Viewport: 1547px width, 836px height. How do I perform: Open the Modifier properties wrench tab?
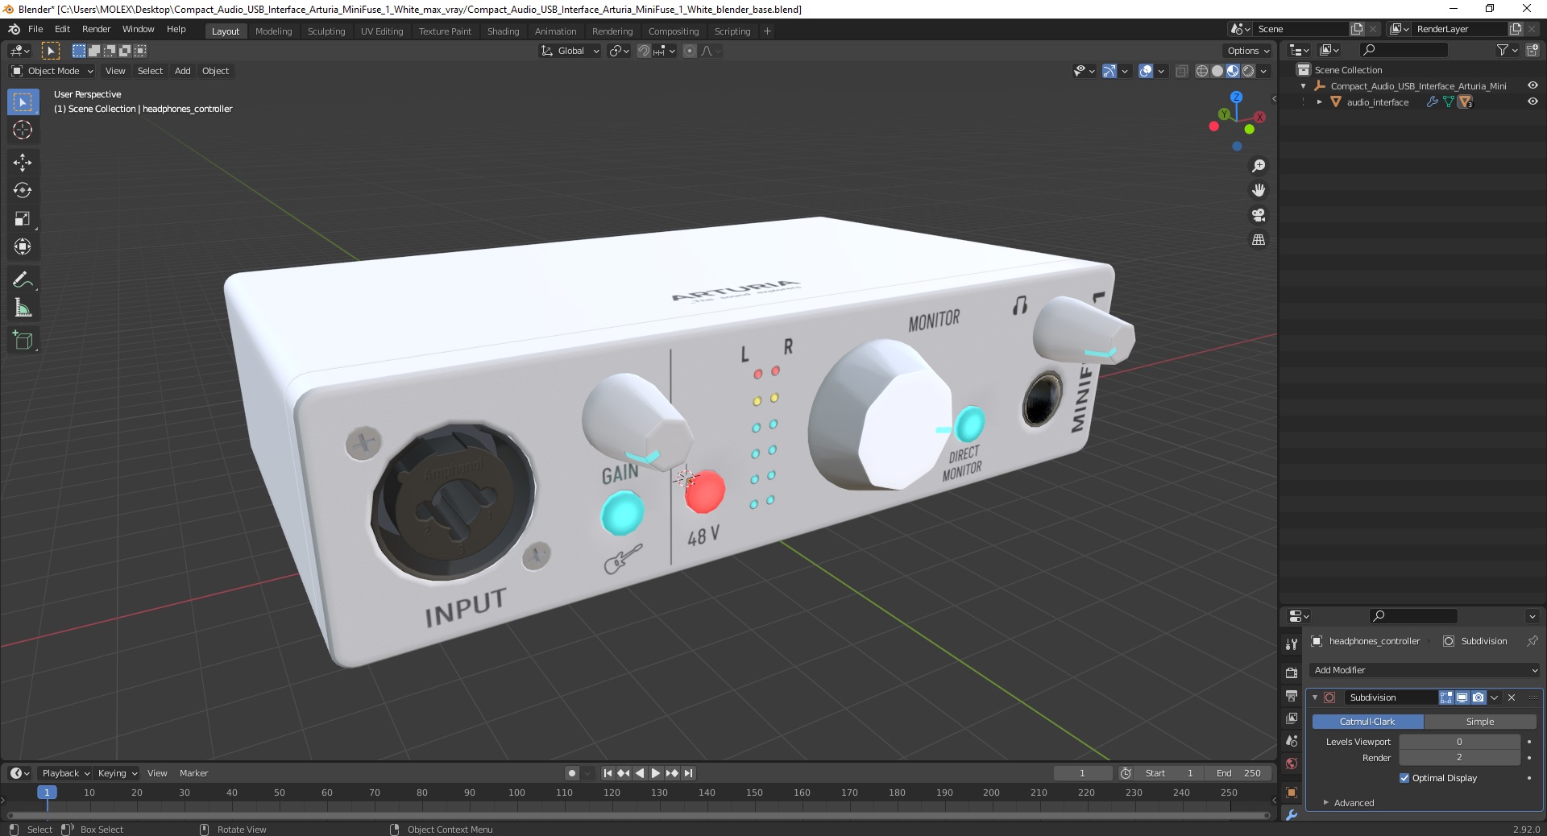point(1292,814)
